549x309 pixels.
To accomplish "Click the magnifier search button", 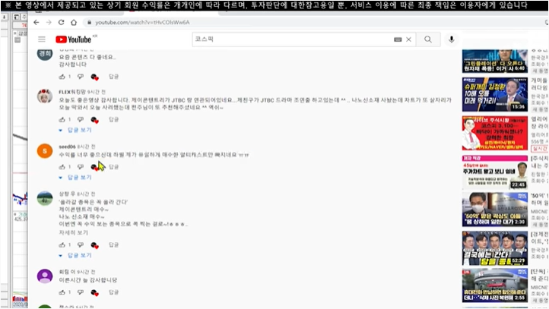I will [x=428, y=39].
